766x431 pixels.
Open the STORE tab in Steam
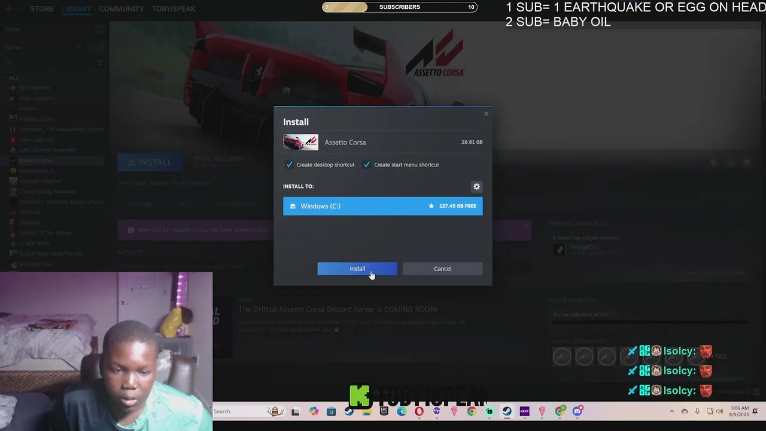(42, 9)
